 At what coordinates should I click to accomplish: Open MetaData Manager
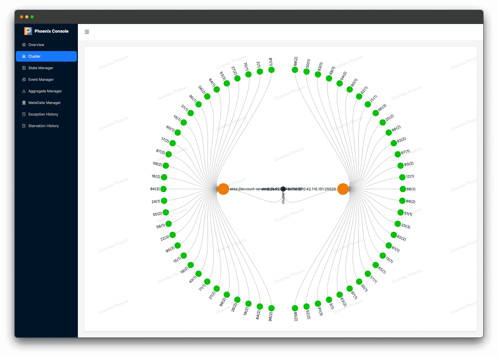(46, 103)
